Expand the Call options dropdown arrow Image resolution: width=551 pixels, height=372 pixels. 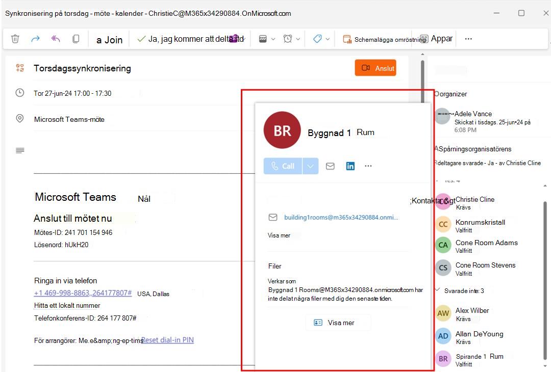(310, 166)
